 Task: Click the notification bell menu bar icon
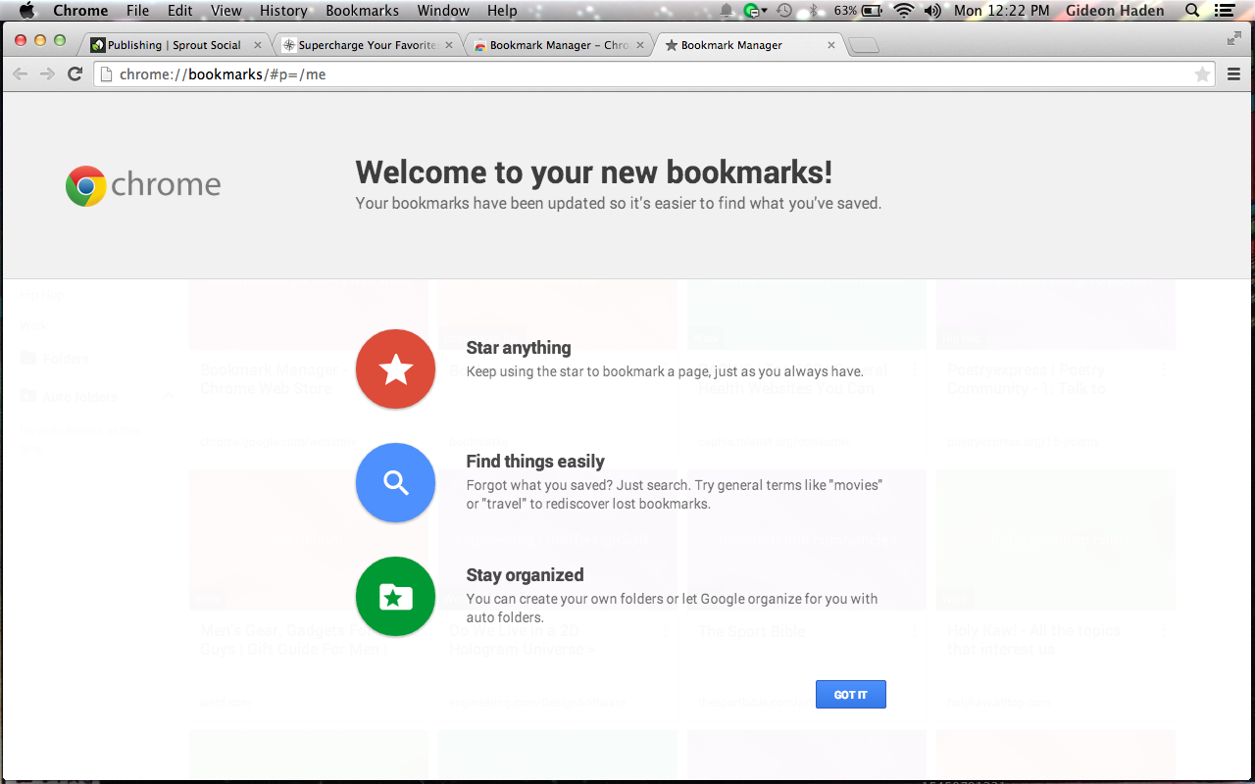point(727,11)
